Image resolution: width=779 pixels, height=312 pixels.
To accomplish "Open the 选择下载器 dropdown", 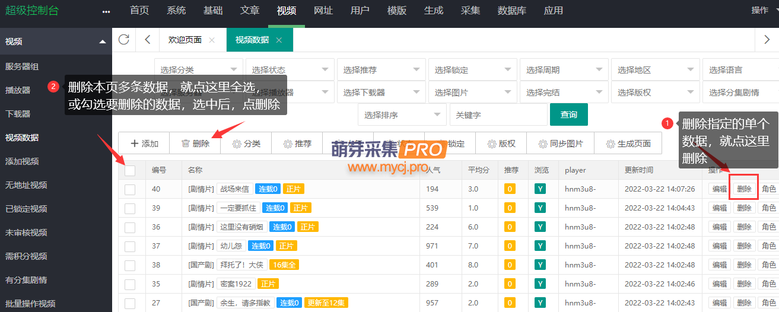I will [x=381, y=93].
